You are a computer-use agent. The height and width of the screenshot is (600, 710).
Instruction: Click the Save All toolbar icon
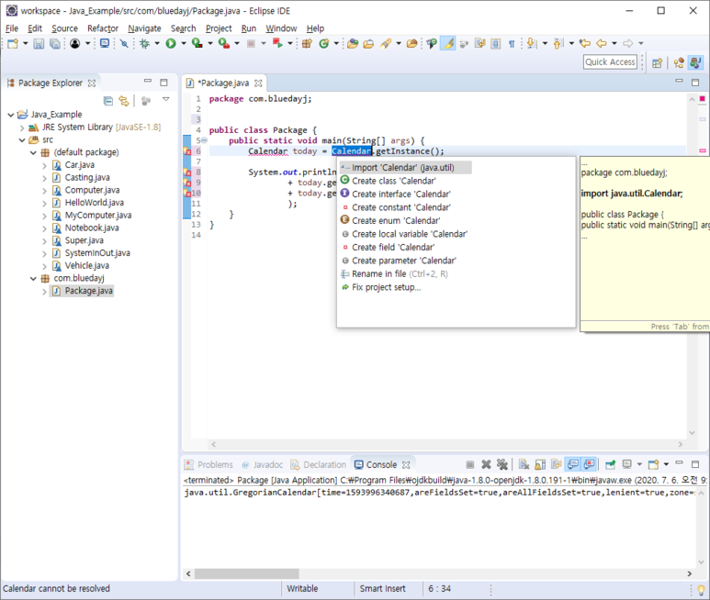pyautogui.click(x=55, y=43)
